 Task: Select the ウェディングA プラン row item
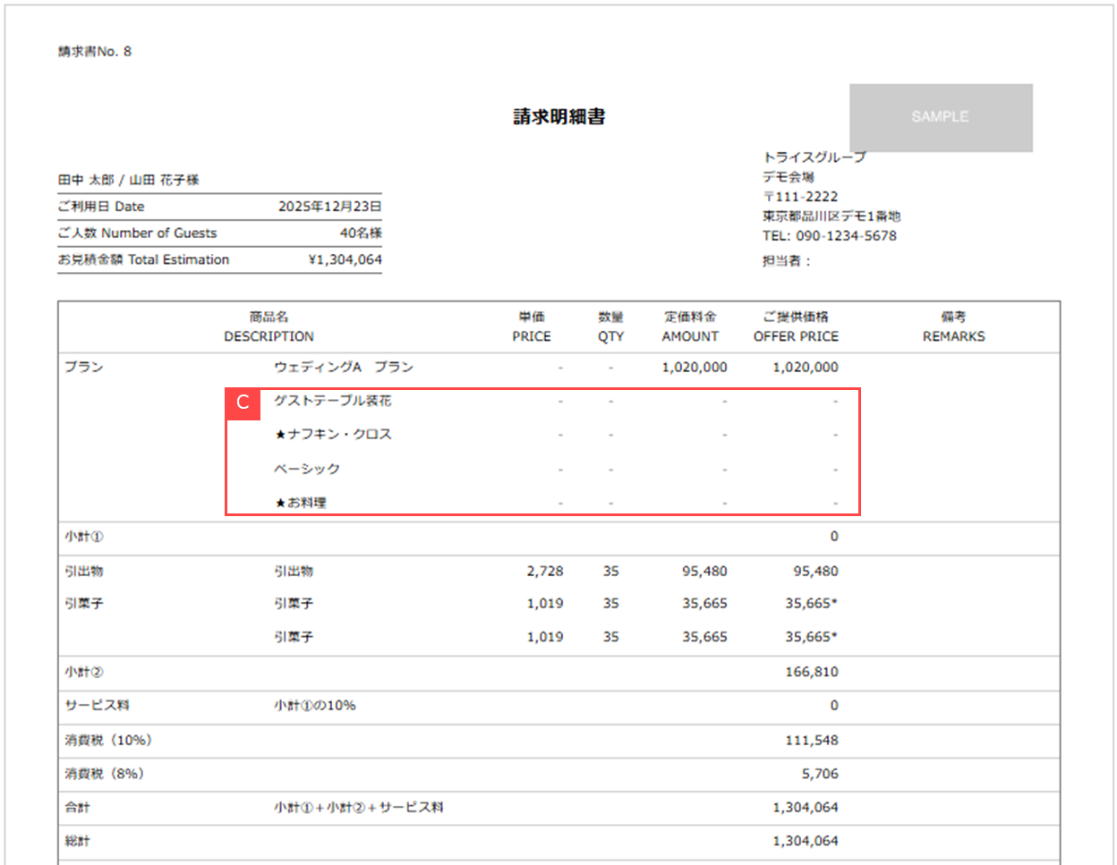(344, 367)
